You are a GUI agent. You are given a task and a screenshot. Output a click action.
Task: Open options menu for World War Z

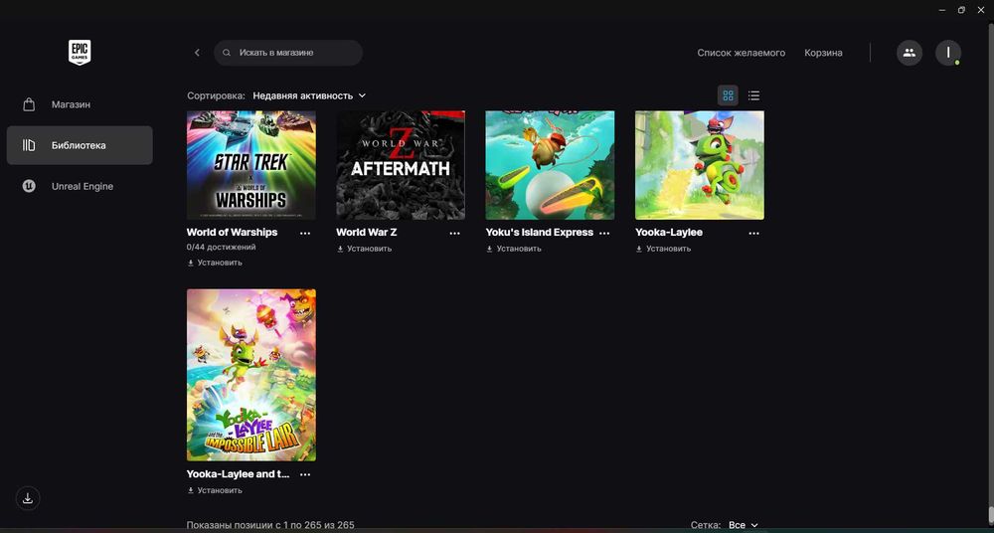[x=455, y=233]
